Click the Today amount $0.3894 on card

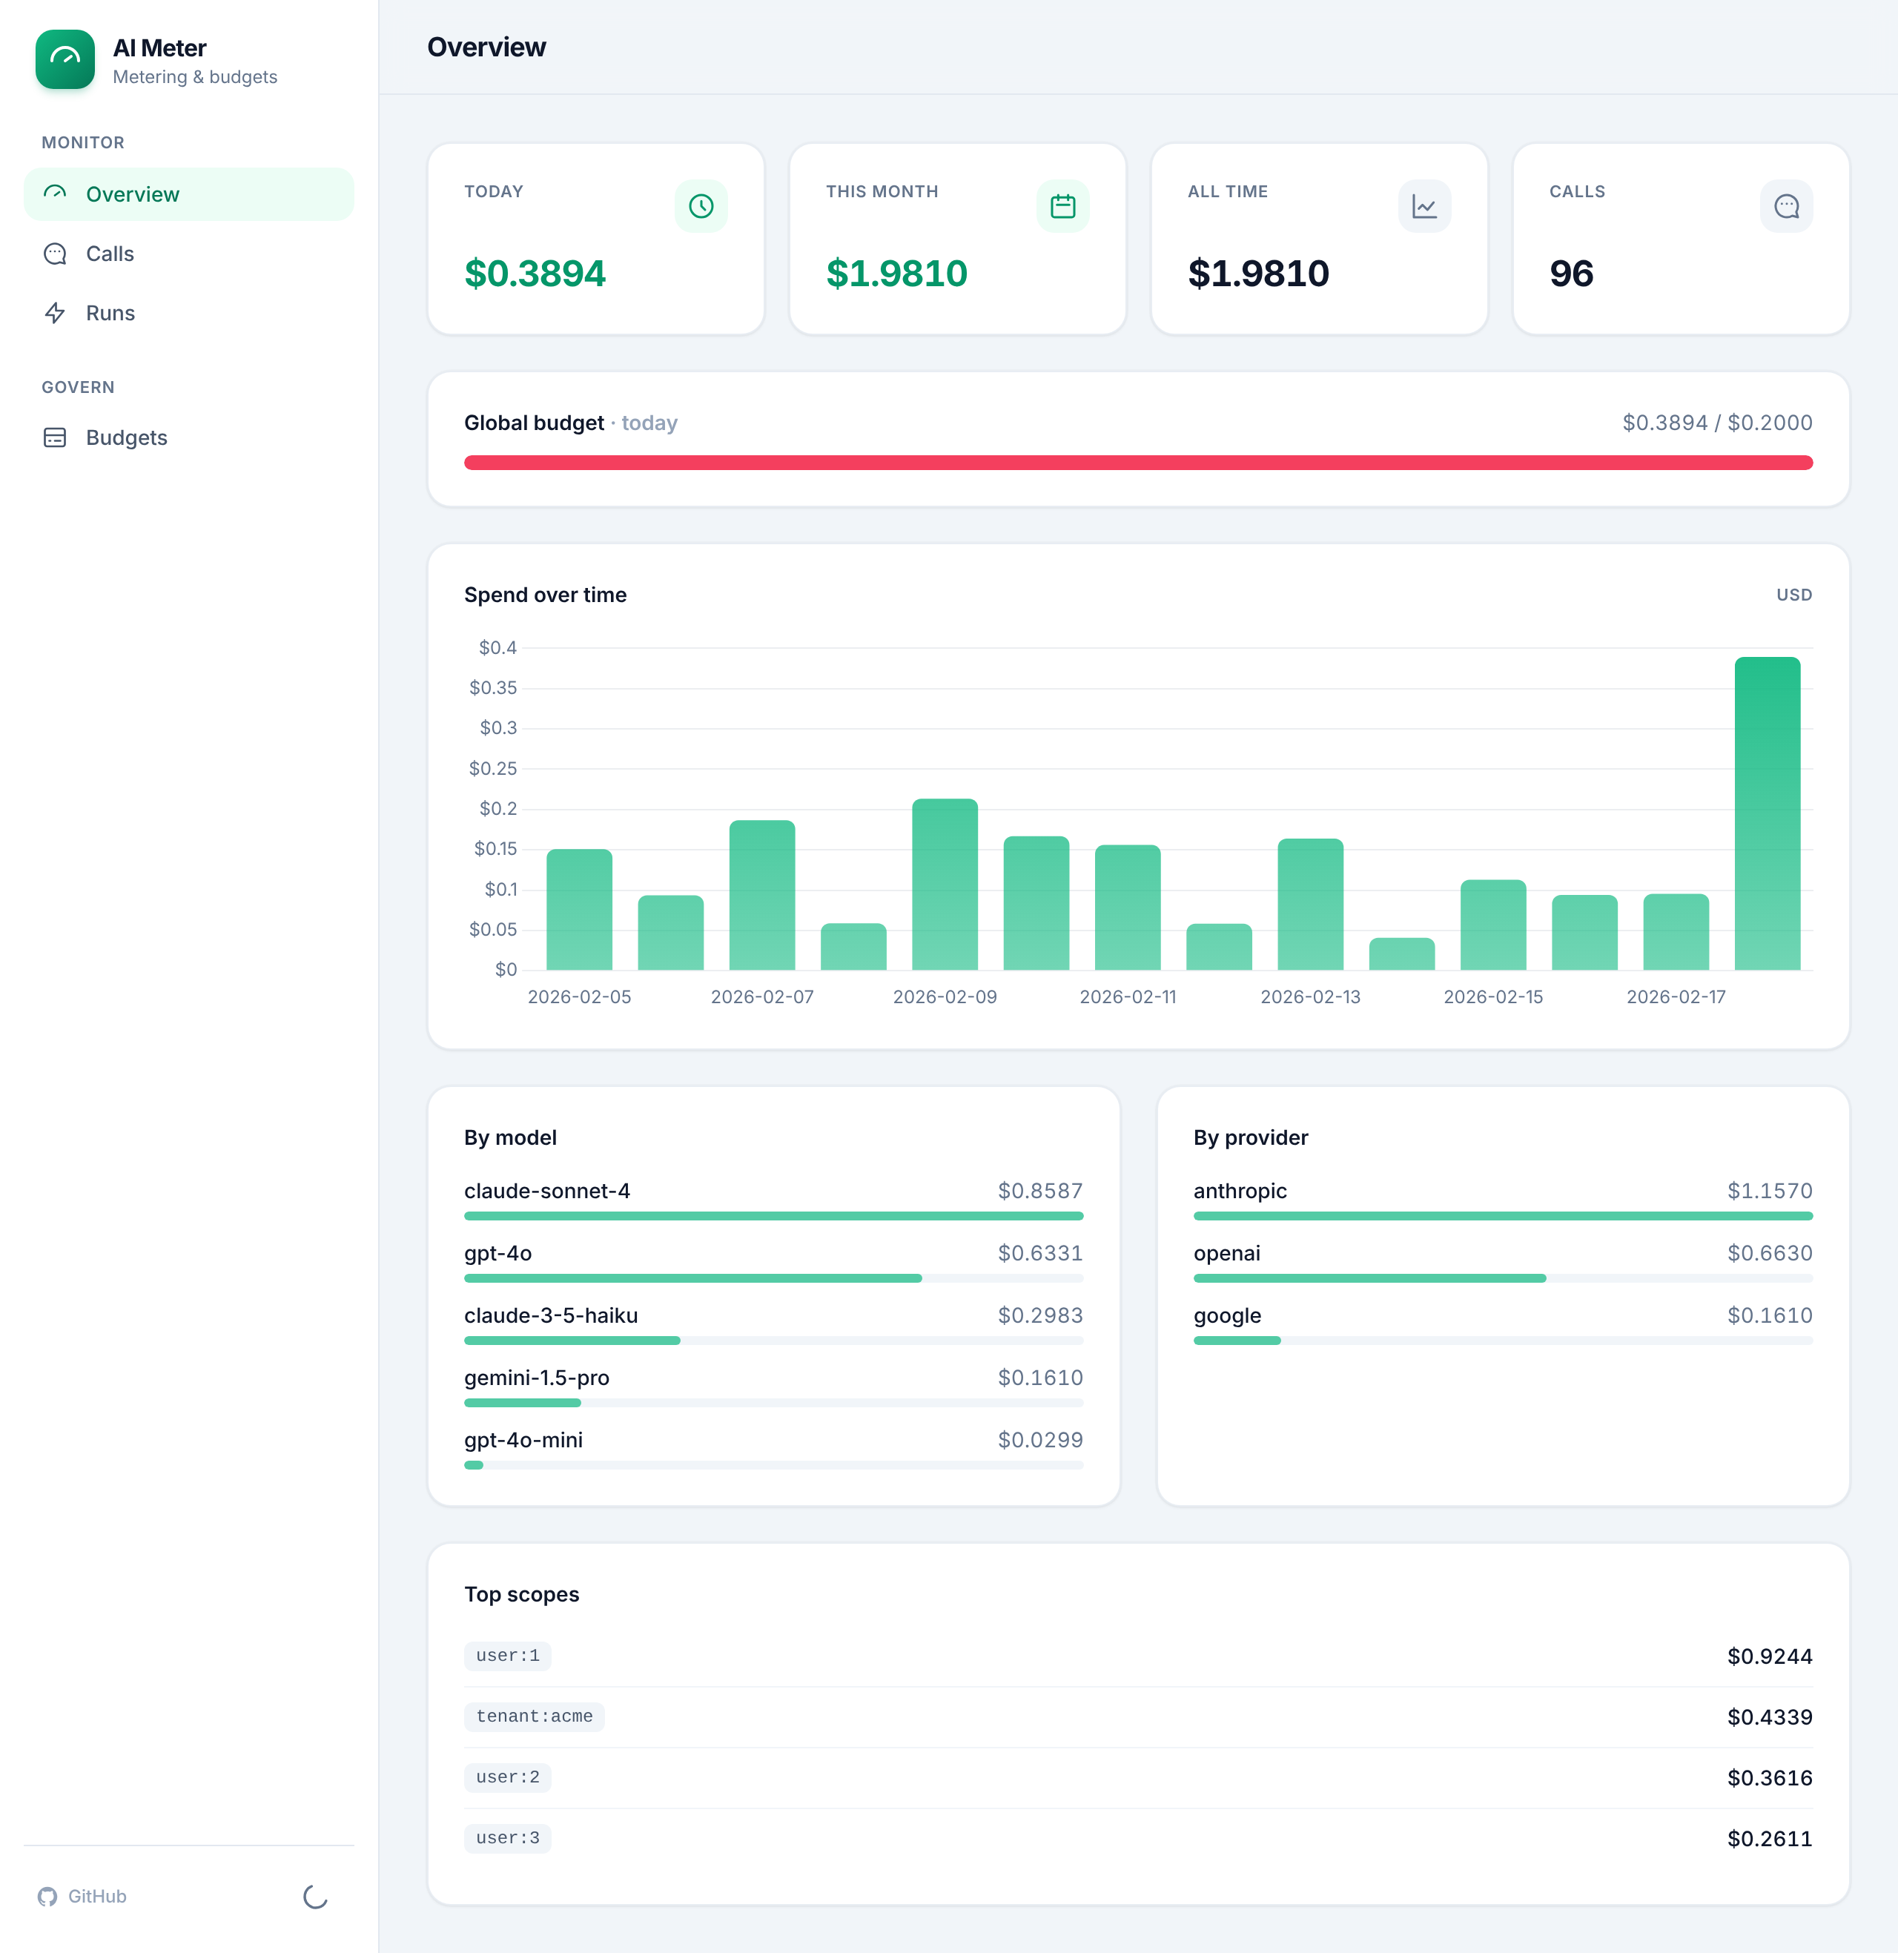point(535,273)
